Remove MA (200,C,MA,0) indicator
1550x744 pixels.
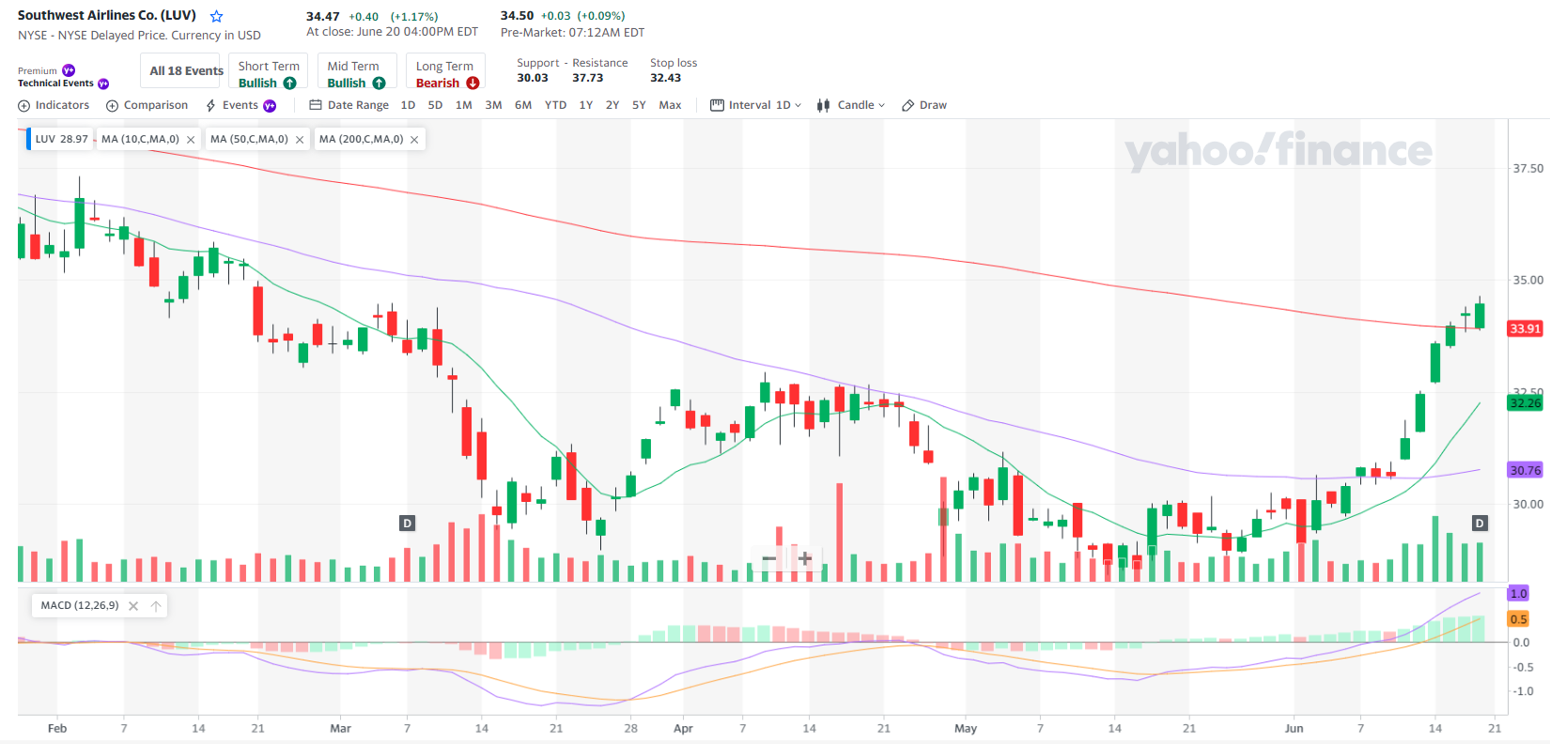point(414,139)
